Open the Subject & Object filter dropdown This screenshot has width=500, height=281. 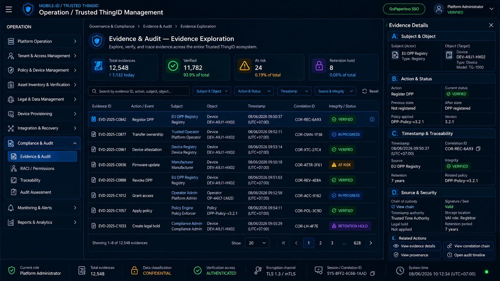212,91
